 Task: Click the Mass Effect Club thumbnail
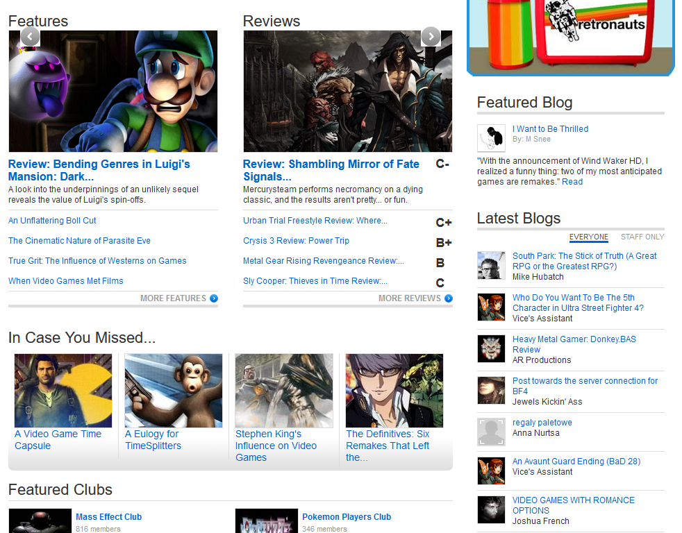point(40,521)
